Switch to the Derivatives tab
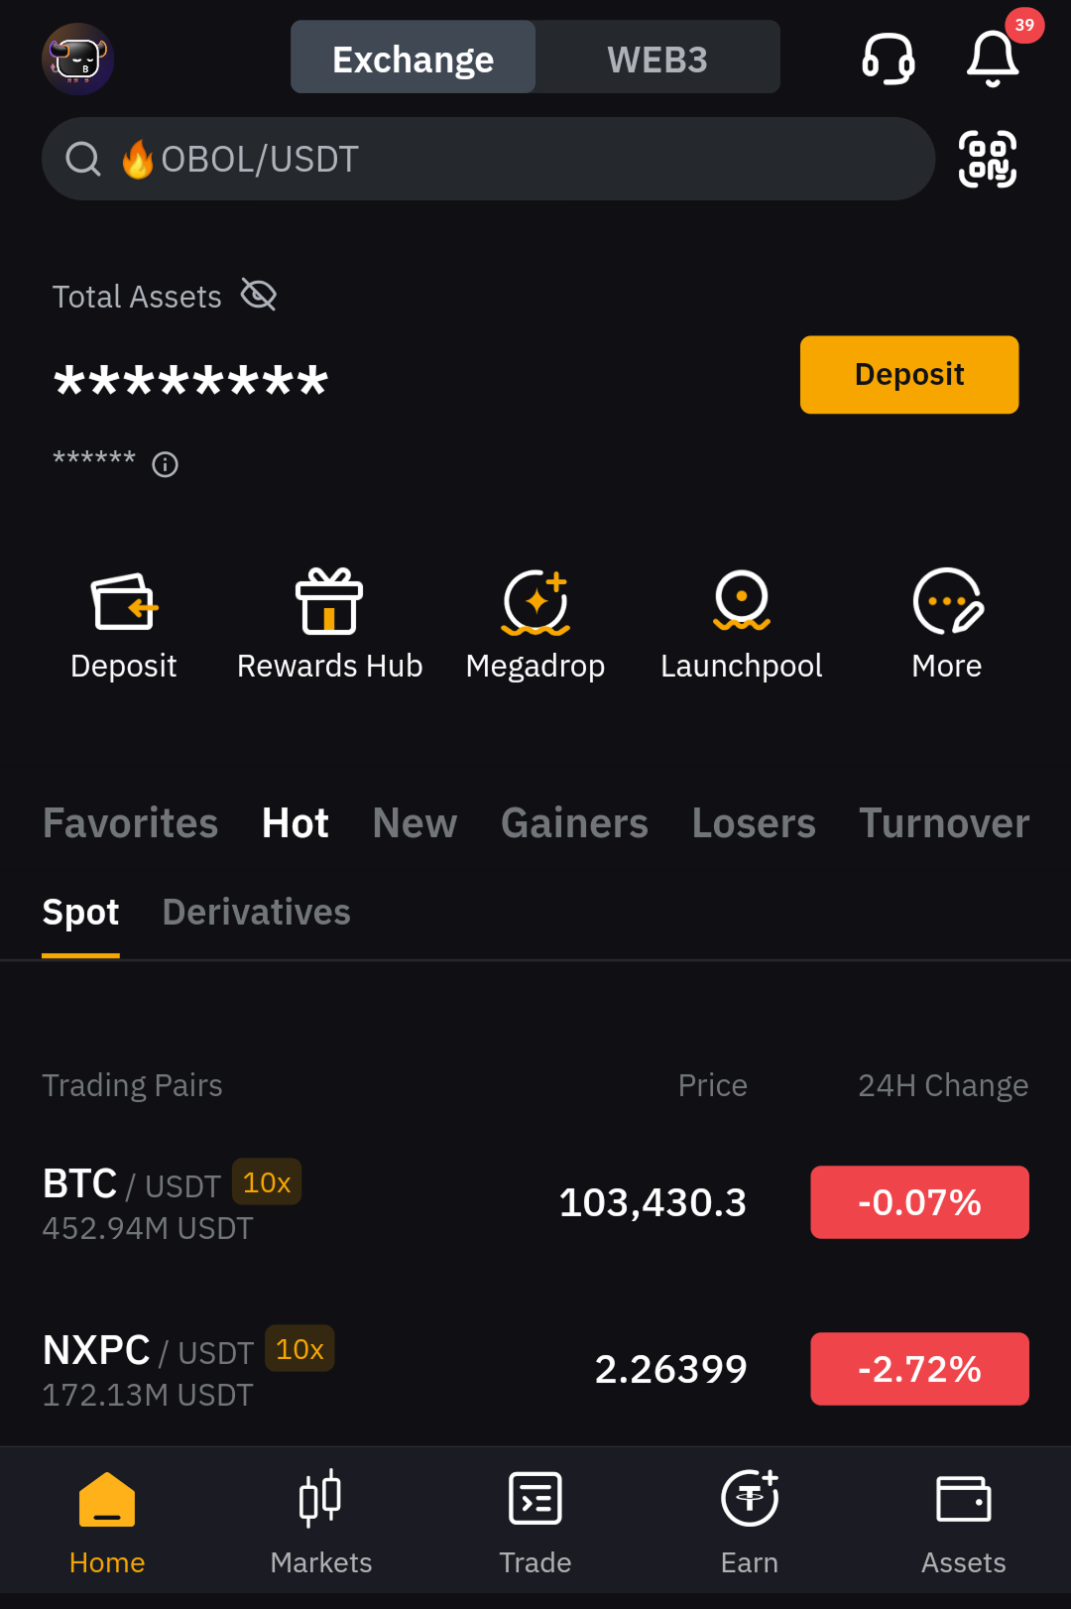Screen dimensions: 1071x1609 [256, 913]
